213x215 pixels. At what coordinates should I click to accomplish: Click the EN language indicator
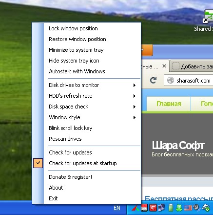pos(117,208)
